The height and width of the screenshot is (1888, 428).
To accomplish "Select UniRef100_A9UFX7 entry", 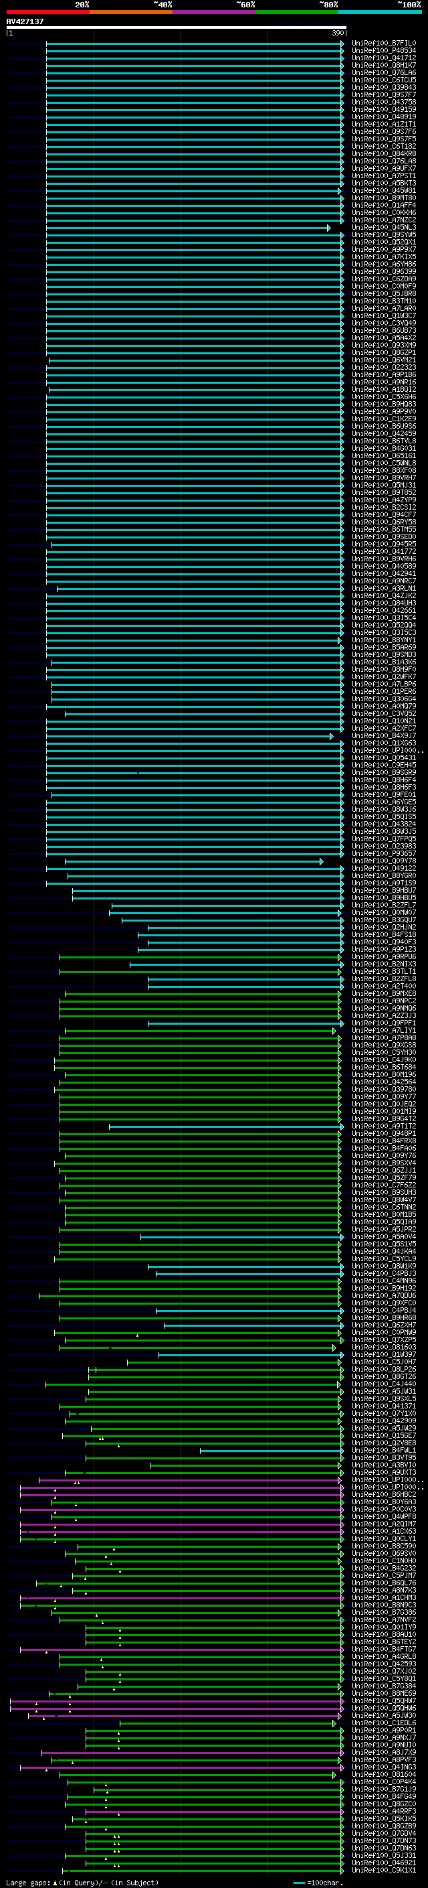I will coord(383,169).
